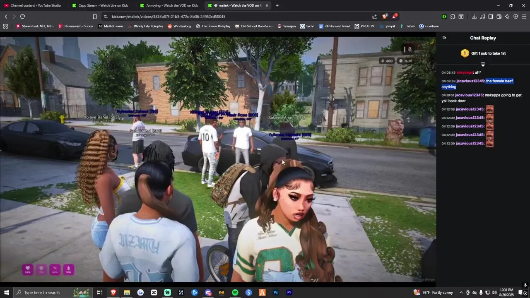Image resolution: width=530 pixels, height=298 pixels.
Task: Open the volume speaker tray icon
Action: tap(494, 293)
